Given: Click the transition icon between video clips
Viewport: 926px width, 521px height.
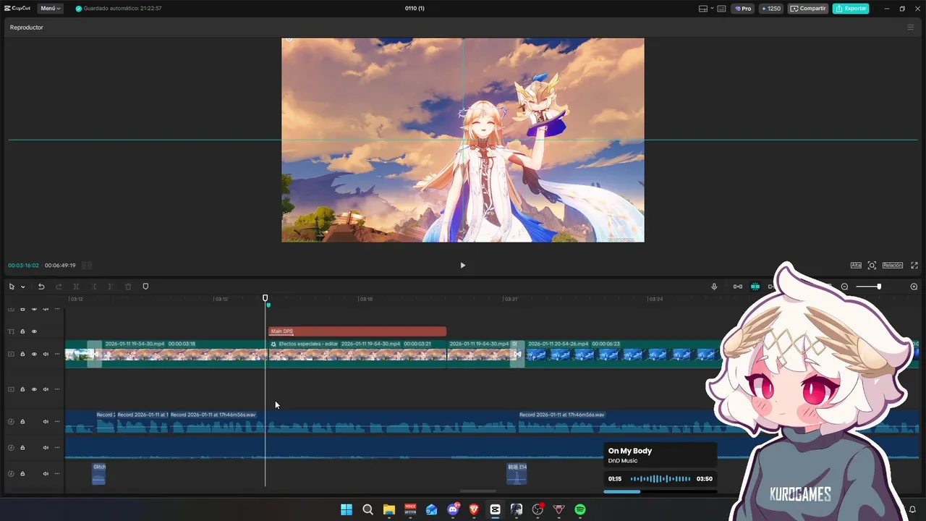Looking at the screenshot, I should (517, 354).
